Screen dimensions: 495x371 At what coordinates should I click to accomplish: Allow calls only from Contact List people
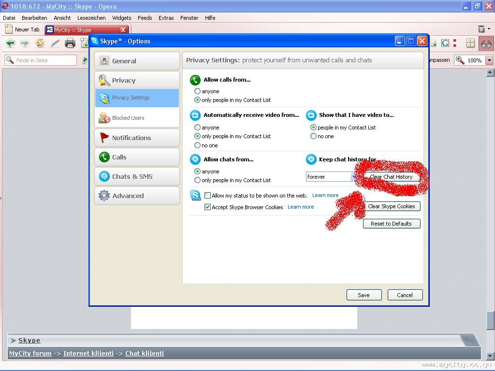click(197, 100)
